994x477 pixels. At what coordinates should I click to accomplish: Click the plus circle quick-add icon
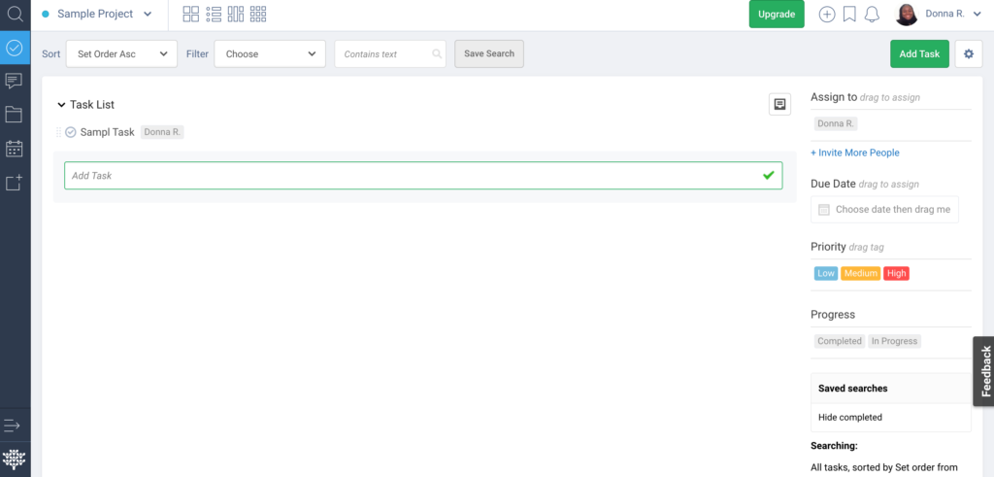[x=827, y=14]
